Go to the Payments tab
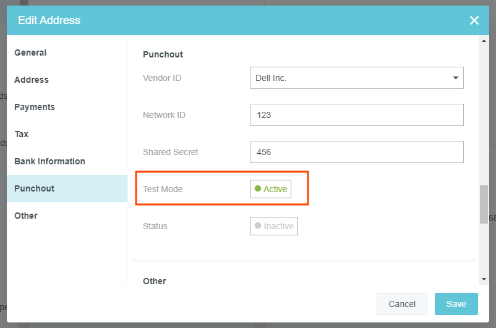496x328 pixels. [35, 107]
